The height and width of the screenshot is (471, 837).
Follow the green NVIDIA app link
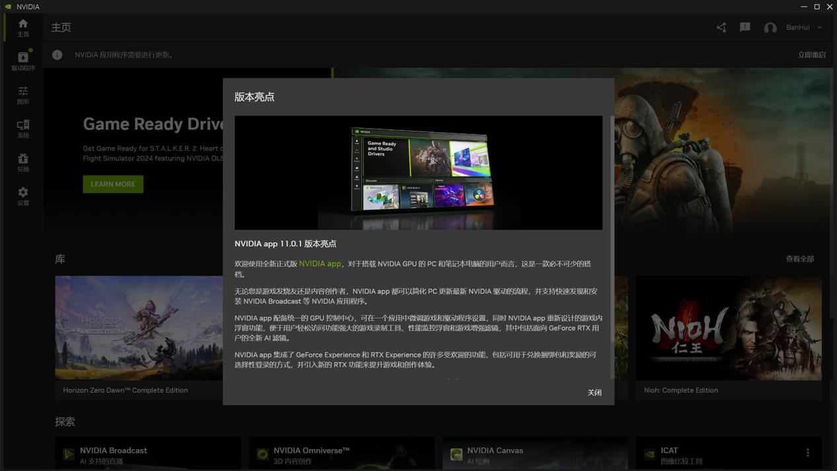[x=320, y=264]
